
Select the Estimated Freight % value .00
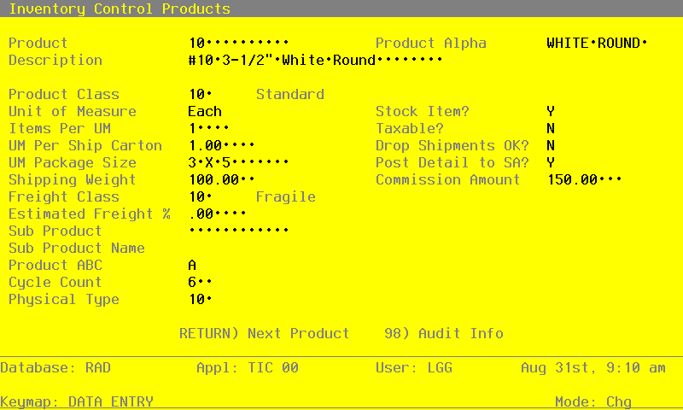218,214
